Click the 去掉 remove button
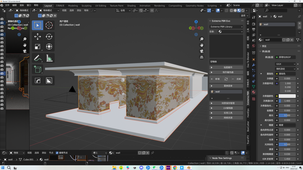The height and width of the screenshot is (170, 303). [236, 79]
